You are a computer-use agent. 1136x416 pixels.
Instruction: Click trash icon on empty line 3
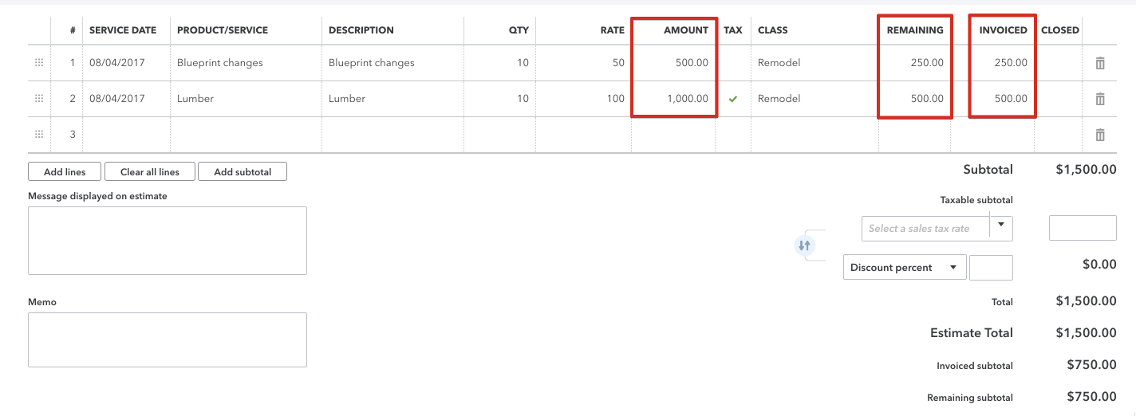[1100, 135]
